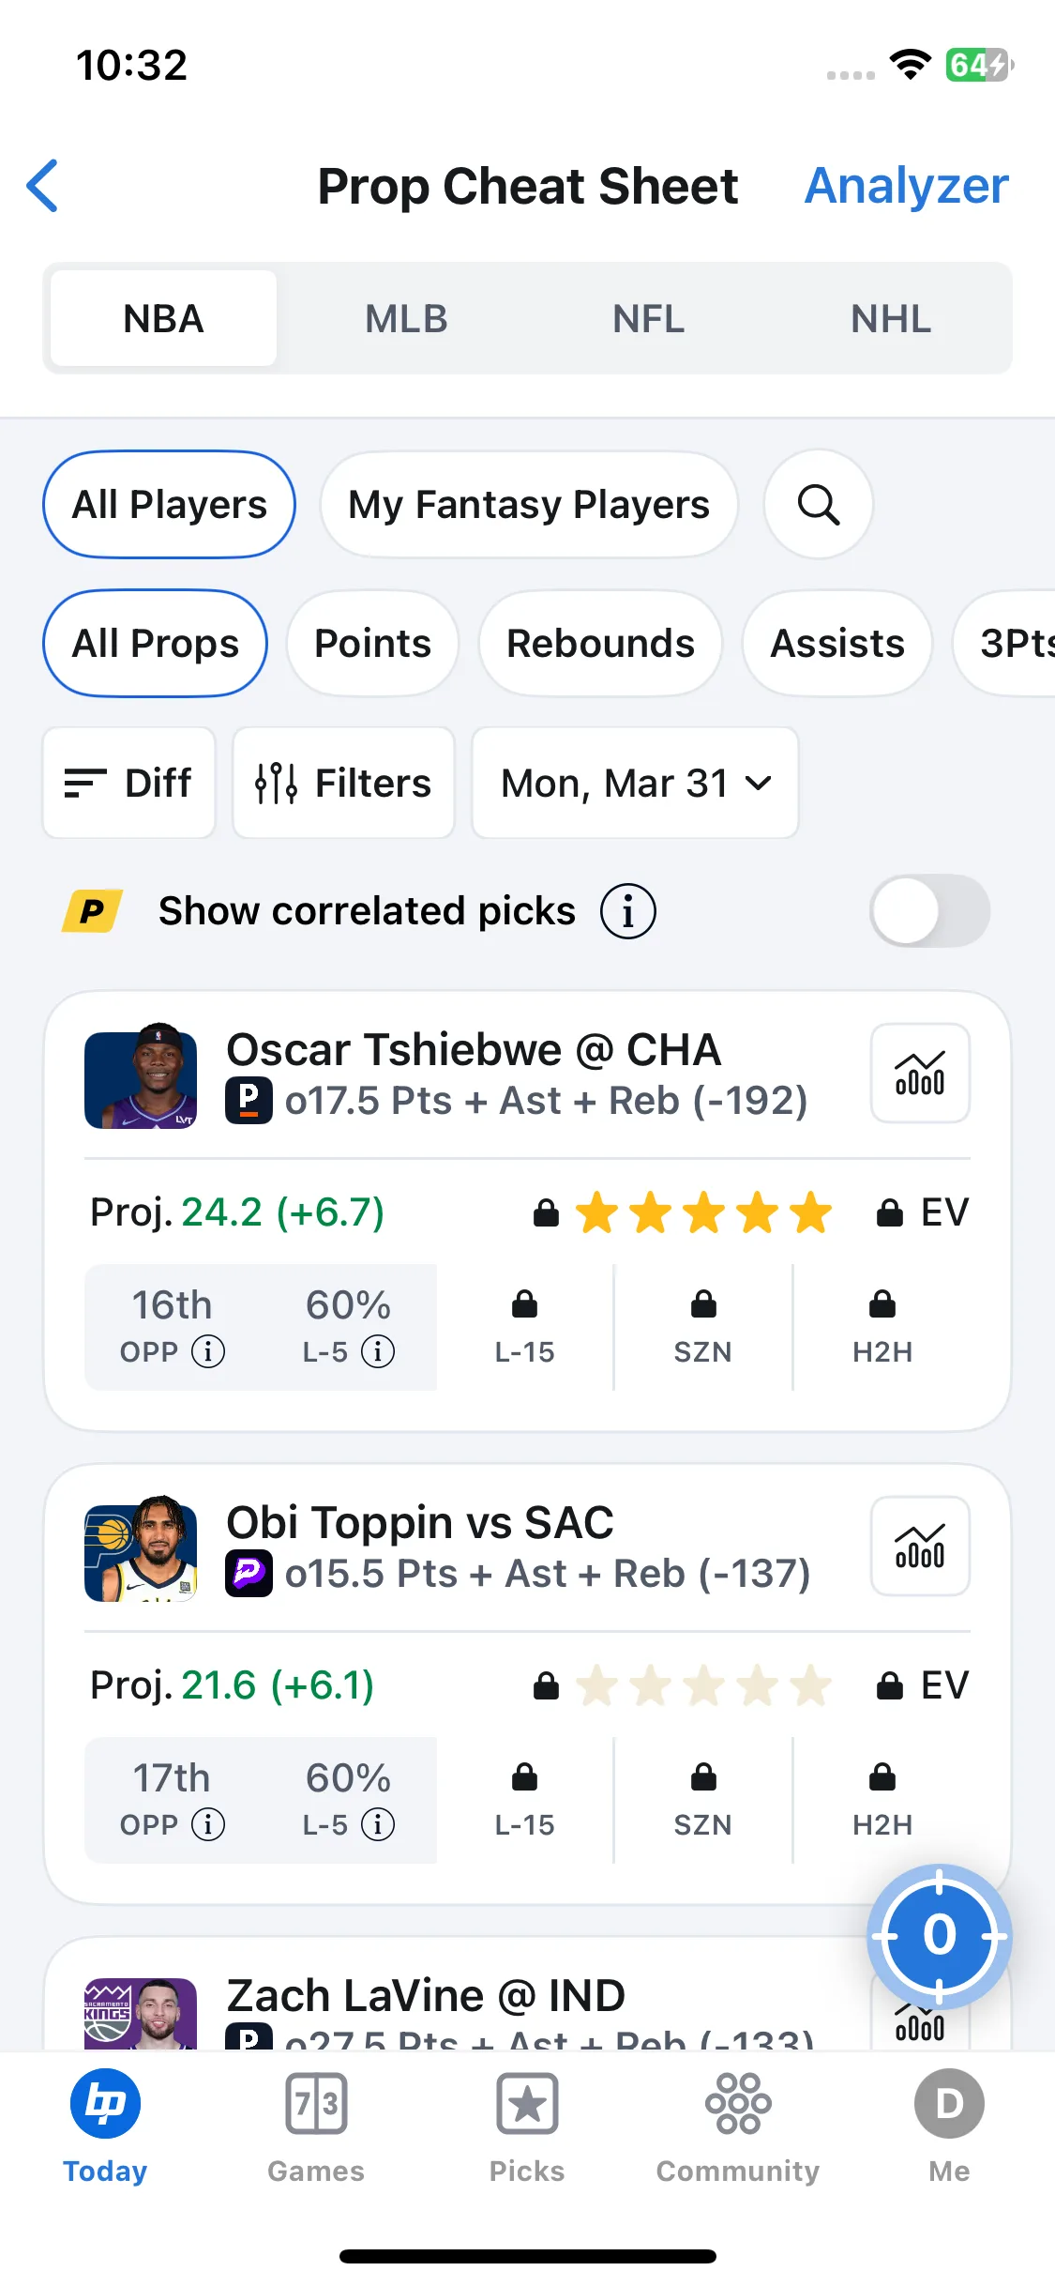Select the All Players filter chip
The image size is (1055, 2286).
point(170,505)
